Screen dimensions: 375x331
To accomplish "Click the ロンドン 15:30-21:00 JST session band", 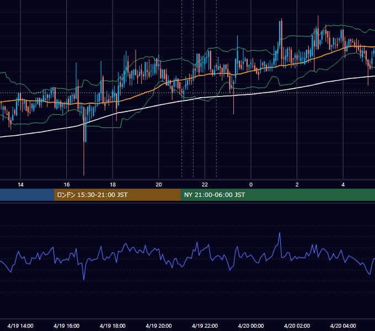I will click(x=117, y=195).
